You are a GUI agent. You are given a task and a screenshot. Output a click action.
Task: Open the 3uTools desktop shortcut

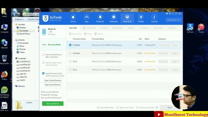[x=190, y=28]
